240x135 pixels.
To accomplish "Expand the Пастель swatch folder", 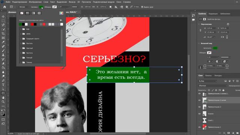I will (21, 43).
